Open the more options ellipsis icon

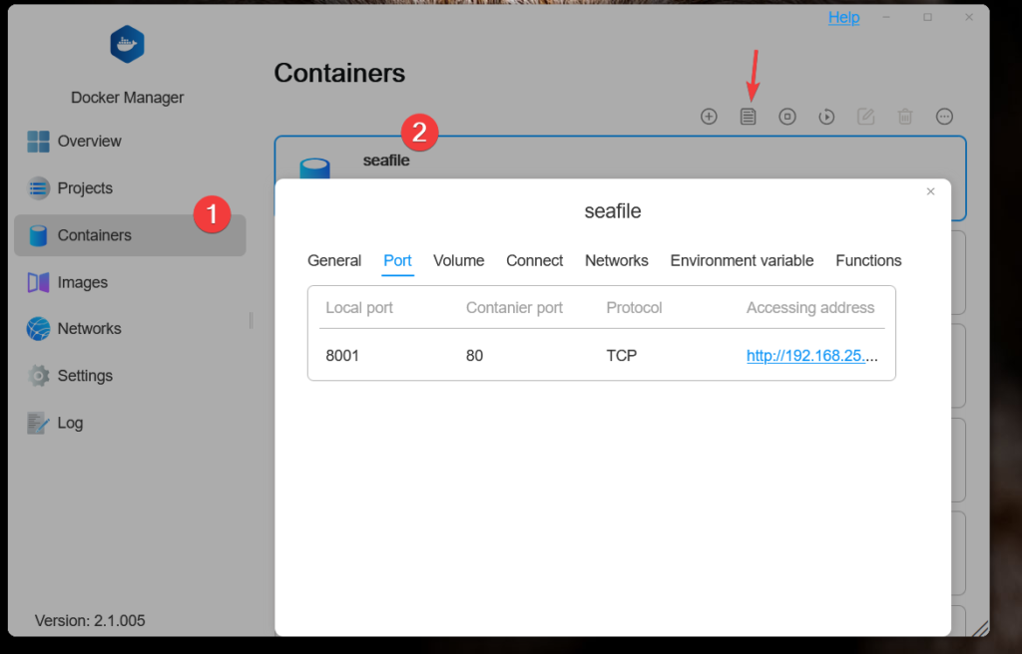(944, 117)
